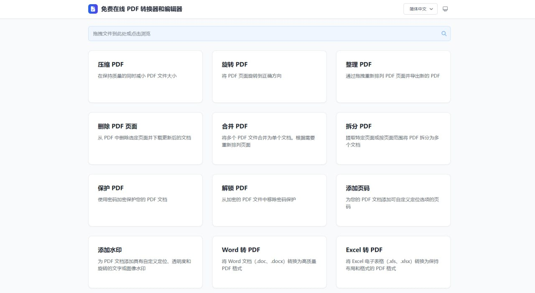Open the 旋转 PDF tool card
Screen dimensions: 535x293
[269, 77]
